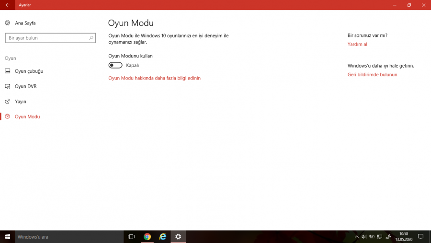This screenshot has width=431, height=243.
Task: Open the volume control in system tray
Action: tap(364, 237)
